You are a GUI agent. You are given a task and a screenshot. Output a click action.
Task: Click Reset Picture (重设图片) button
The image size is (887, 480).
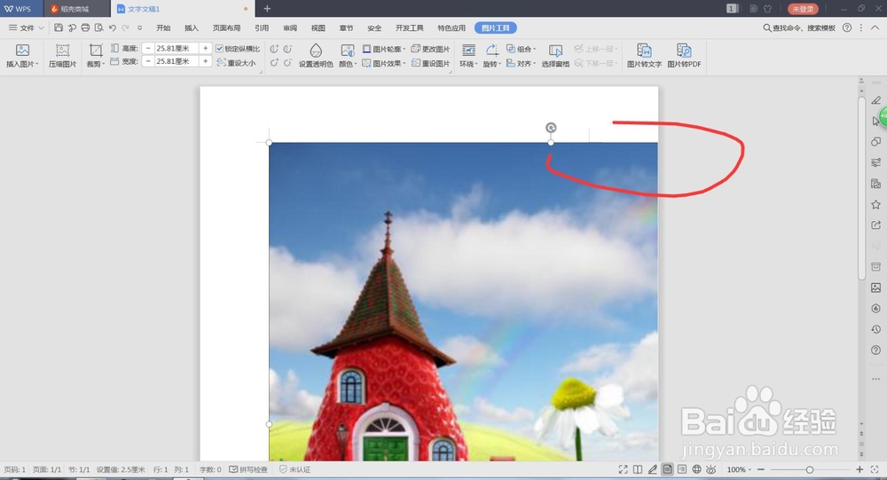[x=430, y=63]
